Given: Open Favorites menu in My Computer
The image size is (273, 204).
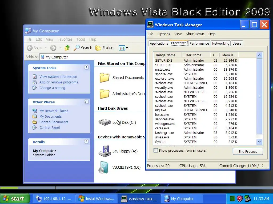Looking at the screenshot, I should (65, 39).
